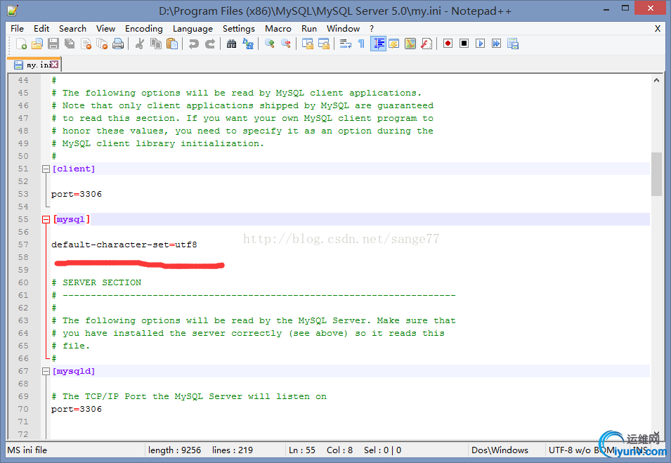Select the my.ini document tab
The height and width of the screenshot is (463, 671).
[x=35, y=65]
